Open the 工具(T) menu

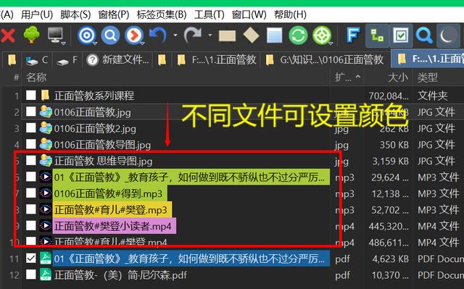point(209,14)
